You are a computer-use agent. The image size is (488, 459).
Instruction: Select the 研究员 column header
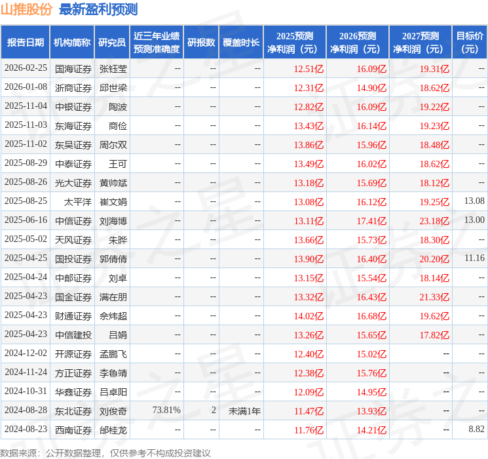(x=112, y=43)
